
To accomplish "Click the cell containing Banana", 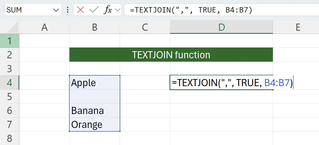I will [x=95, y=110].
